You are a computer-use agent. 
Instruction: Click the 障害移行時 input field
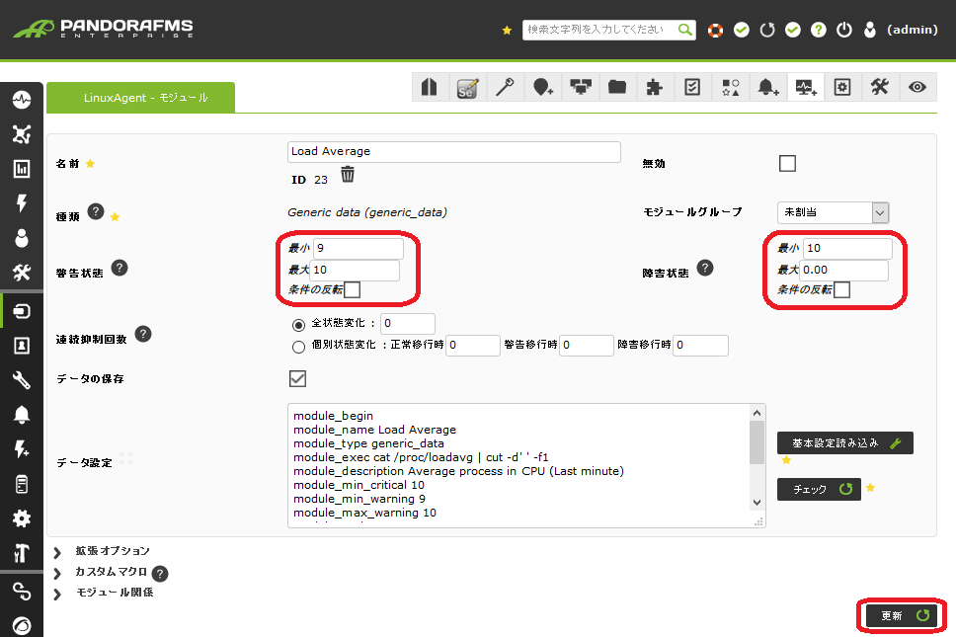700,345
